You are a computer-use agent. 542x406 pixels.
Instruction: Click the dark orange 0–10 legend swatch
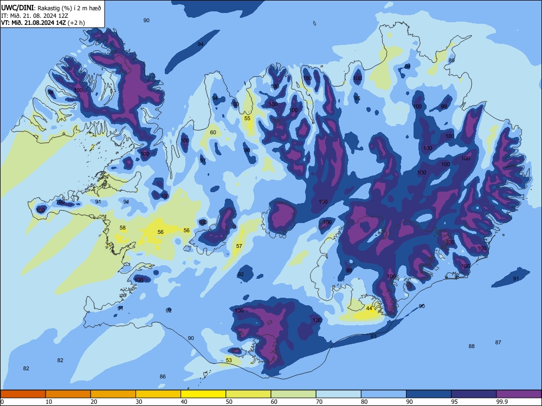click(x=23, y=394)
